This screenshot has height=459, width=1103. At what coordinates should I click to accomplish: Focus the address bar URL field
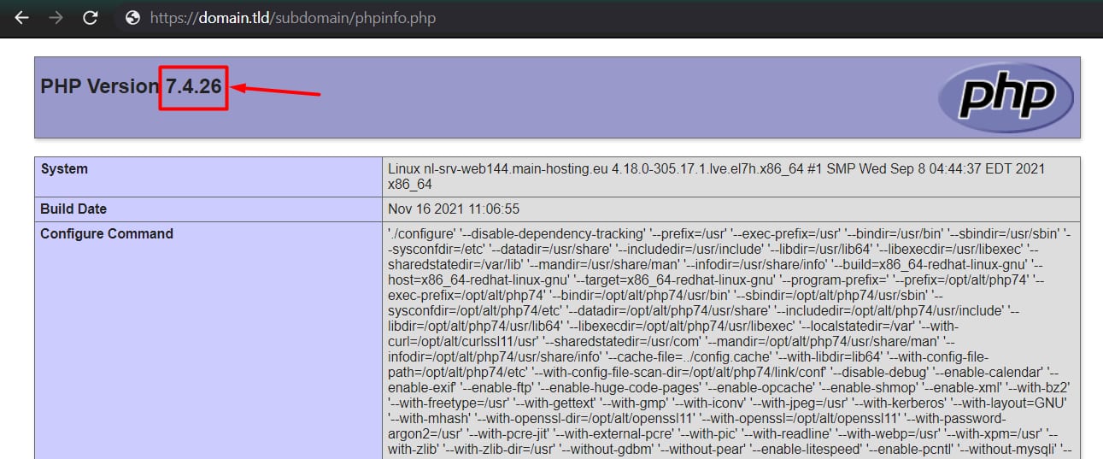598,18
